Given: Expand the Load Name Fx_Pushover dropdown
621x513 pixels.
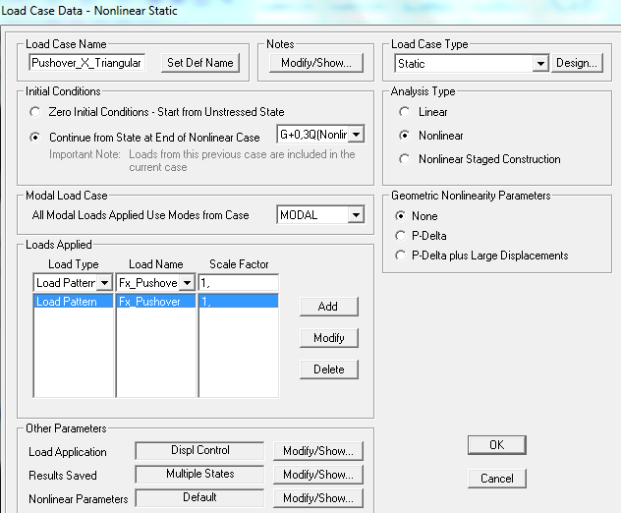Looking at the screenshot, I should [x=187, y=283].
